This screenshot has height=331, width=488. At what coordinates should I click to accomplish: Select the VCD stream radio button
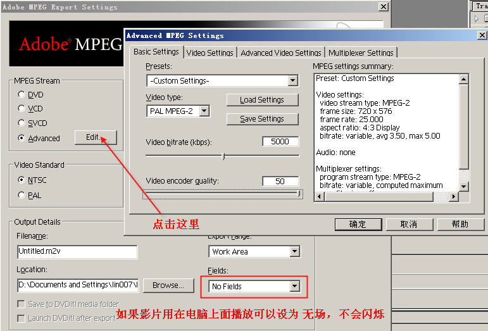(21, 108)
